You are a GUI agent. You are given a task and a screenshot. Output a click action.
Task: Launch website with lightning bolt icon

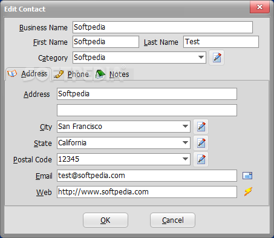[x=248, y=192]
